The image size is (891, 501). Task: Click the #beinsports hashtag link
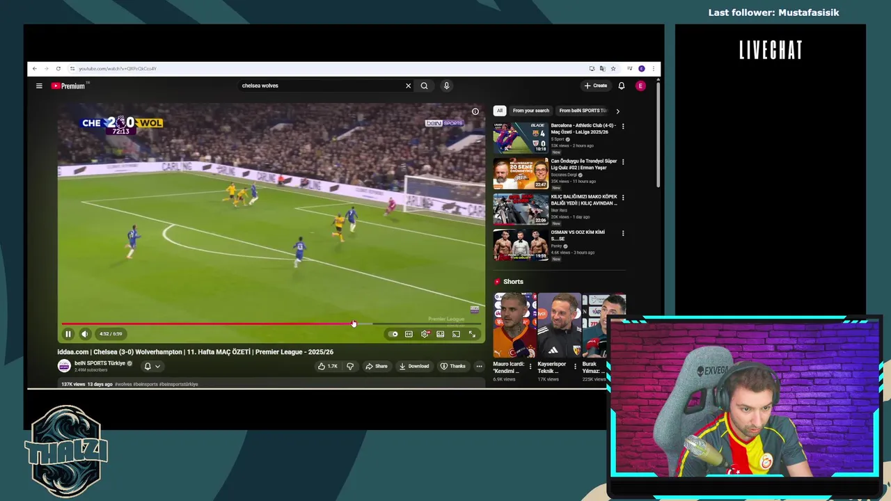(145, 384)
